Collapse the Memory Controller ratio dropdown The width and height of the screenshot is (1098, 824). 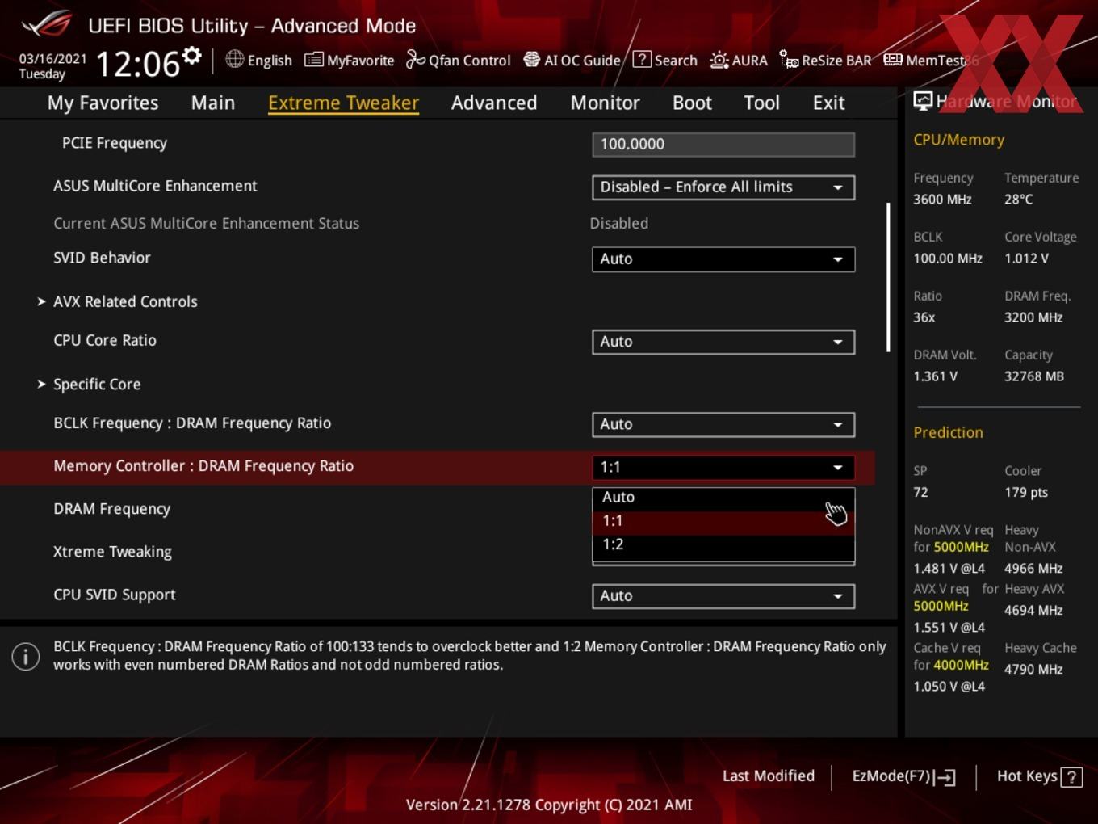click(723, 467)
